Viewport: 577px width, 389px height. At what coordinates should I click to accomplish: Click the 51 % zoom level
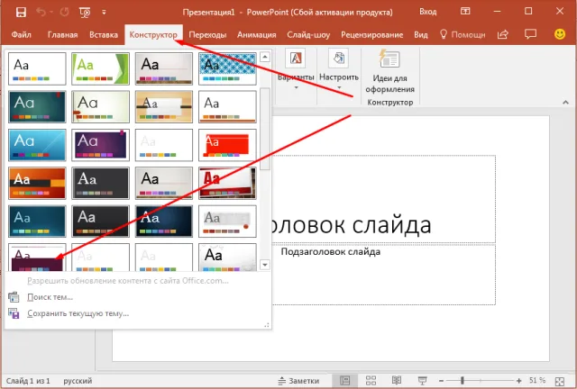point(537,380)
